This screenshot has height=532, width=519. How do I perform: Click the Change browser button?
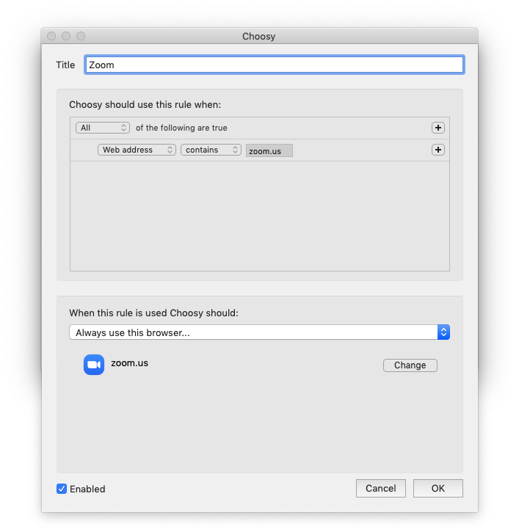click(410, 365)
